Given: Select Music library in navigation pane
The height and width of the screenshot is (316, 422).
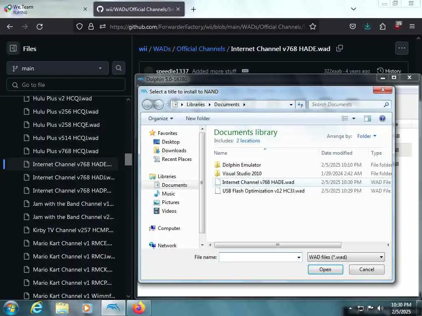Looking at the screenshot, I should coord(164,194).
